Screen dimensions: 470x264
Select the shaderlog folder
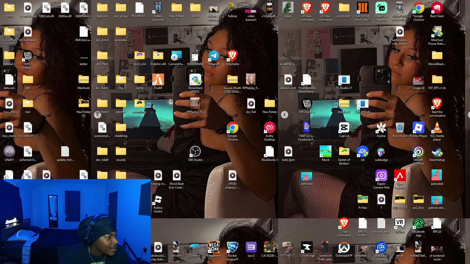pyautogui.click(x=121, y=130)
